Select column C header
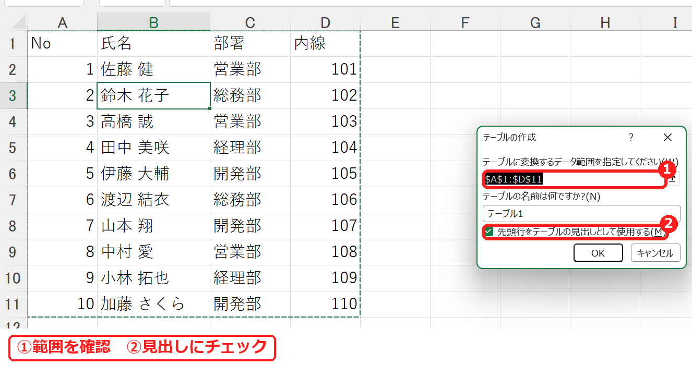 click(250, 22)
